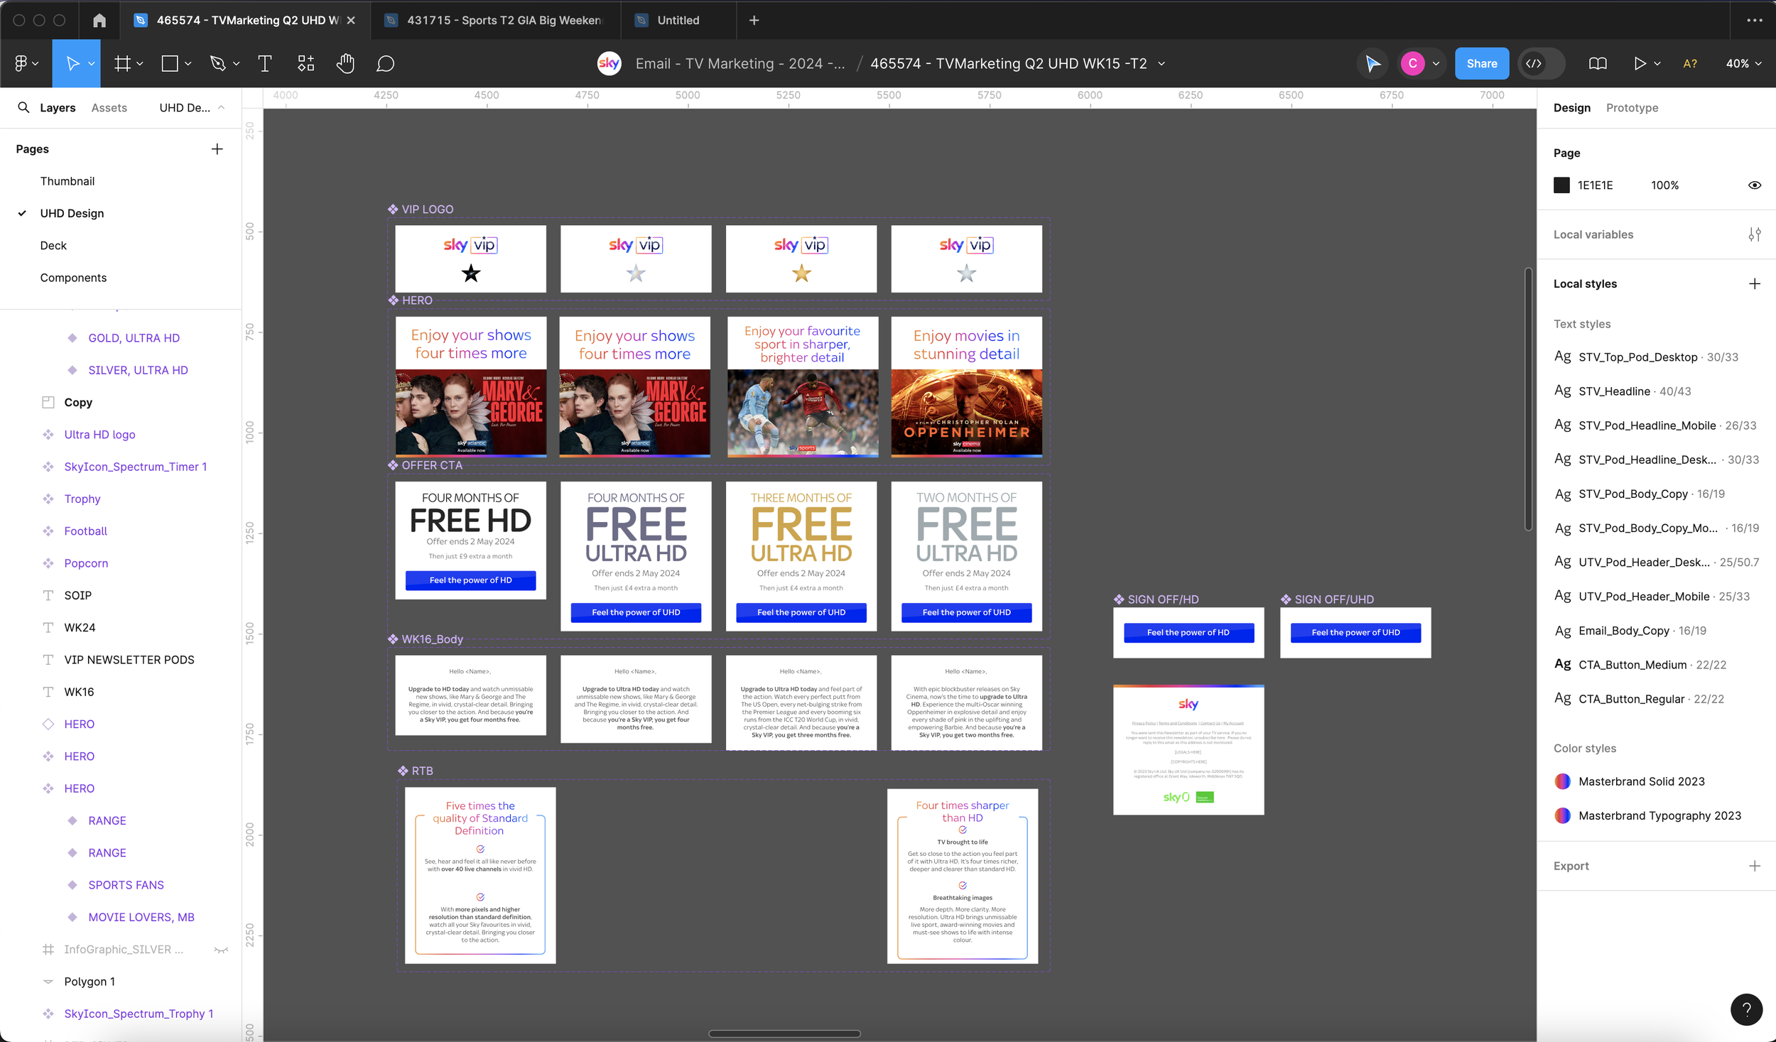Click 'Feel the power of HD' in SIGN OFF/HD
This screenshot has height=1042, width=1776.
coord(1188,632)
